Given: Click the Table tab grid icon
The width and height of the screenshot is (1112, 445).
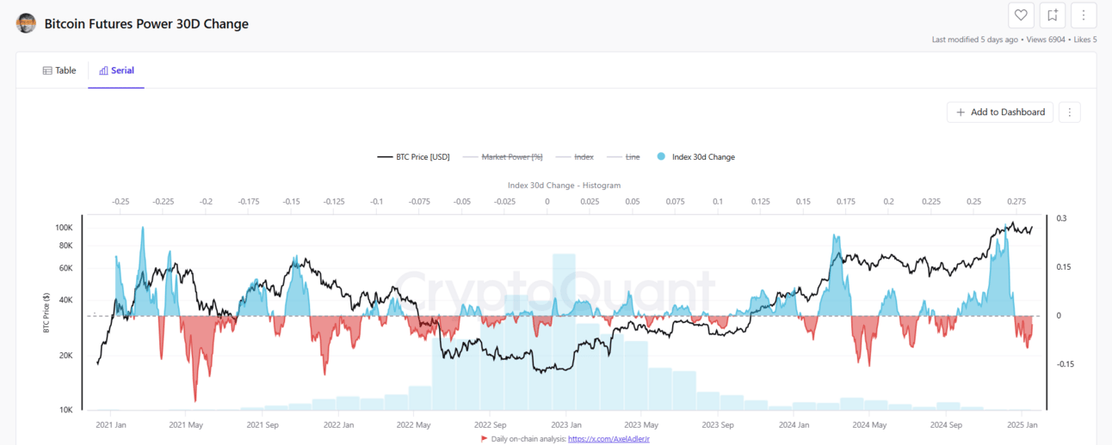Looking at the screenshot, I should point(47,70).
